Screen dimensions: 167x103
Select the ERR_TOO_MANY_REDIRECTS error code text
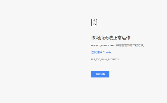tap(105, 59)
